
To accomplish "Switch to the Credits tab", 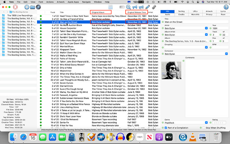I will tap(181, 14).
